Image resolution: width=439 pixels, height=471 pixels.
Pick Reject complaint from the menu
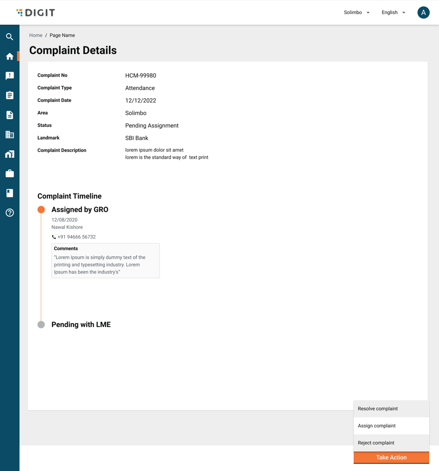(391, 443)
